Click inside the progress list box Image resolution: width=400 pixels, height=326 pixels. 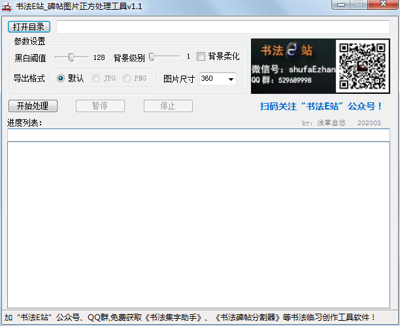(x=199, y=225)
